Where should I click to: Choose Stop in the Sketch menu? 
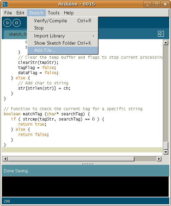click(63, 28)
